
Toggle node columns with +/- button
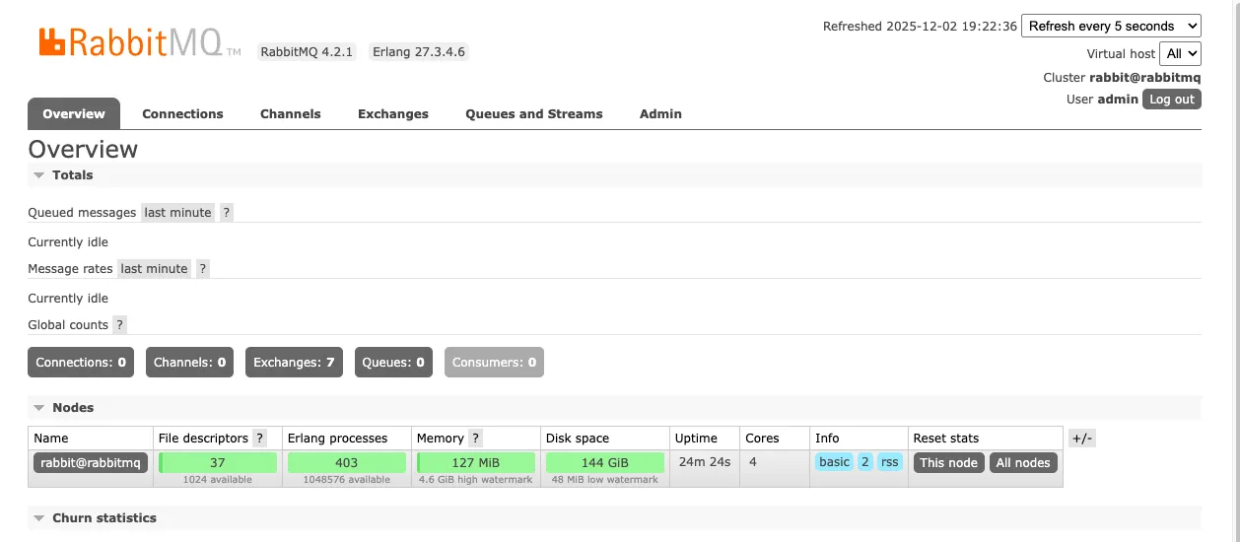point(1082,439)
